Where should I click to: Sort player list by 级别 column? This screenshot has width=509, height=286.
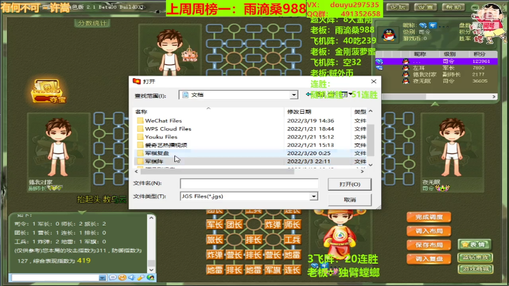pyautogui.click(x=450, y=54)
